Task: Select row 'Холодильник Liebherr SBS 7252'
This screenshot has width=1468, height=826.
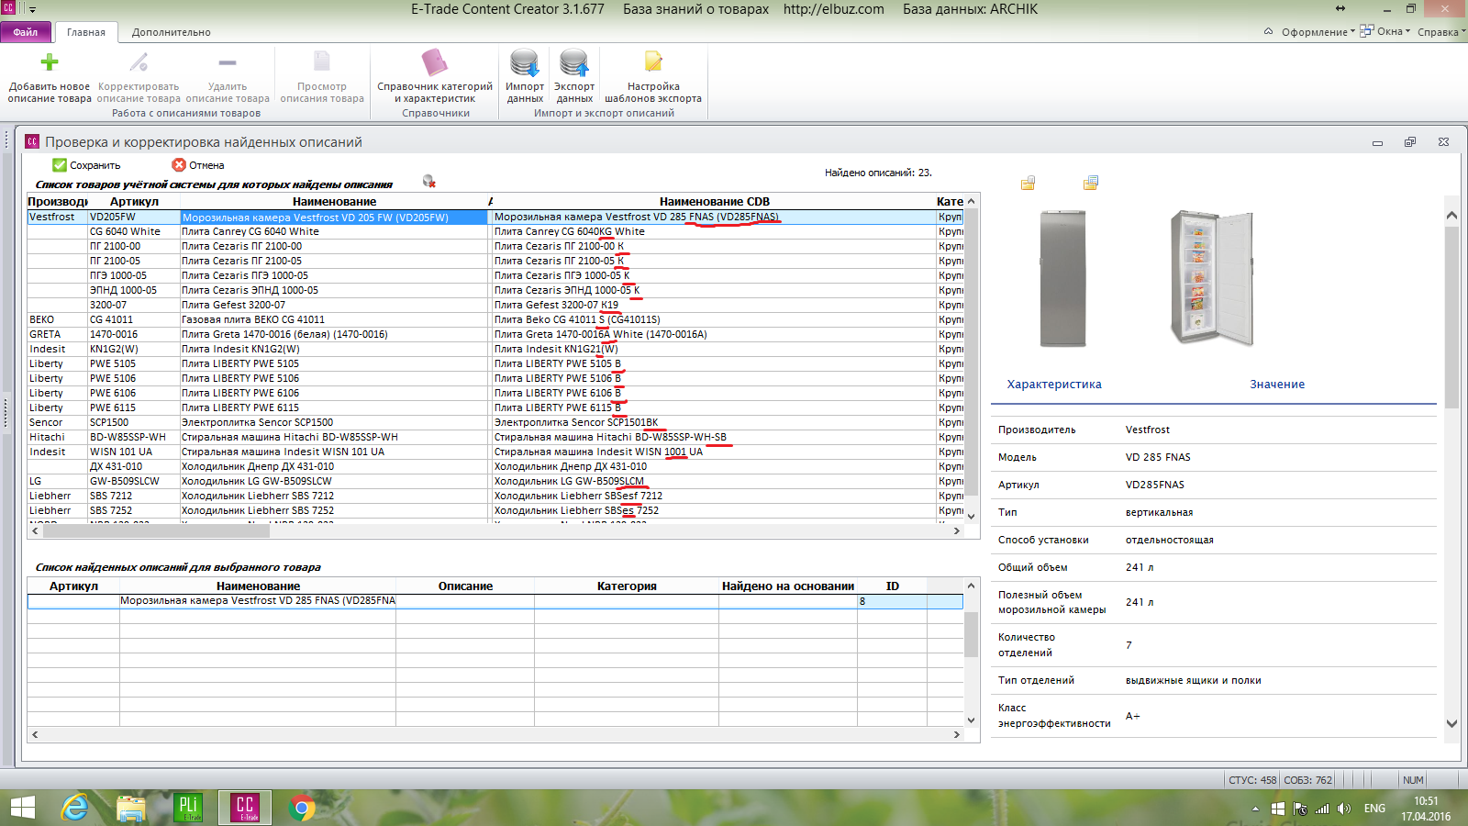Action: [x=495, y=510]
